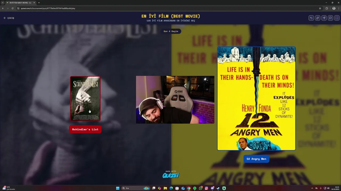
Task: Click the flag report icon
Action: coord(330,18)
